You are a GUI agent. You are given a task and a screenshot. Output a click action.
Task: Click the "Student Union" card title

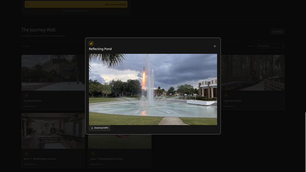[x=33, y=101]
